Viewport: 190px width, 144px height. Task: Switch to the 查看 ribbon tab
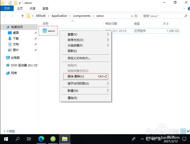pyautogui.click(x=45, y=8)
